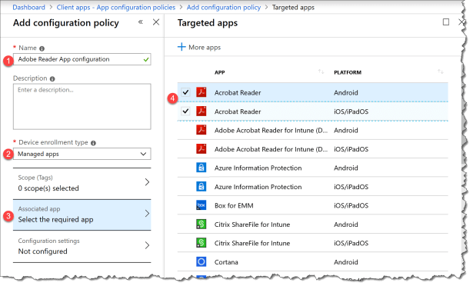Click inside the Name input field
The height and width of the screenshot is (286, 473).
coord(82,59)
